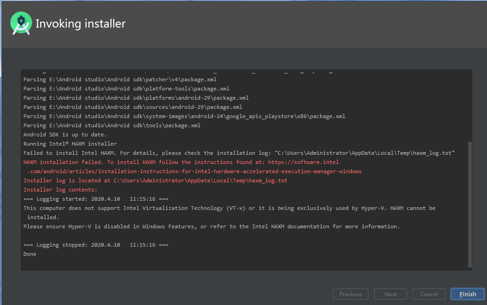Click the 'system-images\android-24' parsing line
The height and width of the screenshot is (305, 487).
(x=184, y=116)
